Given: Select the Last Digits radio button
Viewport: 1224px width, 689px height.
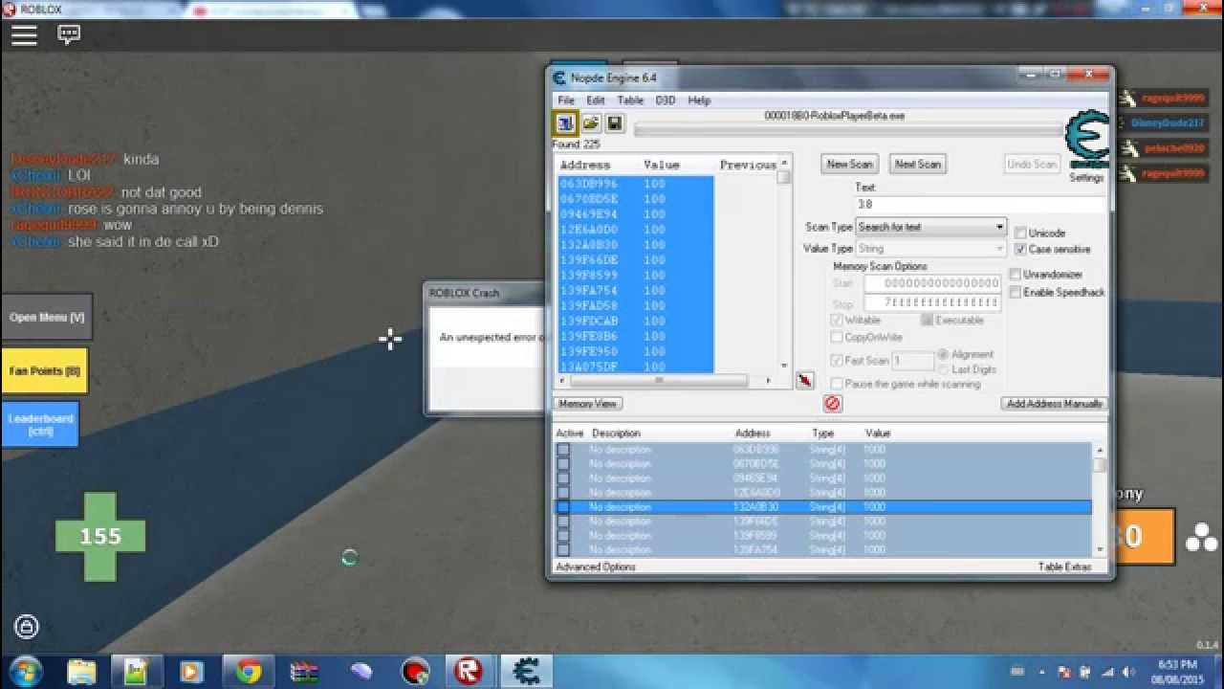Looking at the screenshot, I should click(x=944, y=368).
